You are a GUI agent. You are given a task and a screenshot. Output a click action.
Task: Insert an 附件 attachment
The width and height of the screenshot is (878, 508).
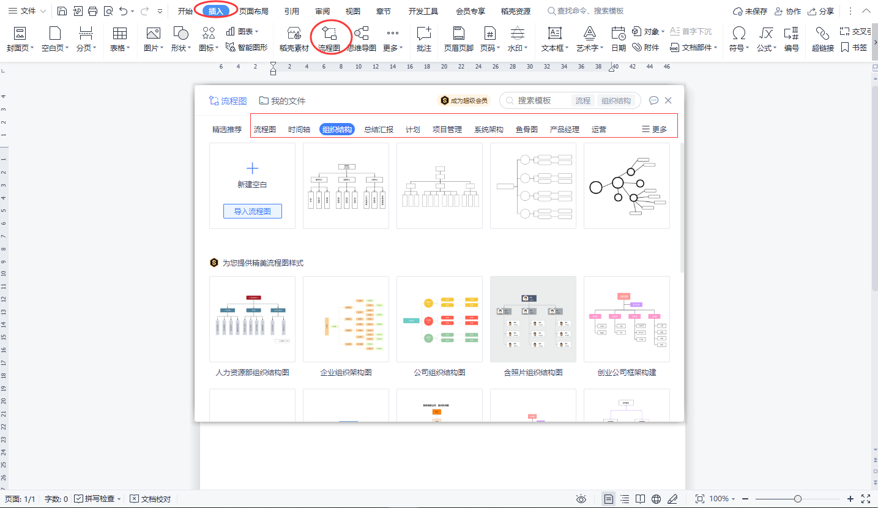click(645, 47)
